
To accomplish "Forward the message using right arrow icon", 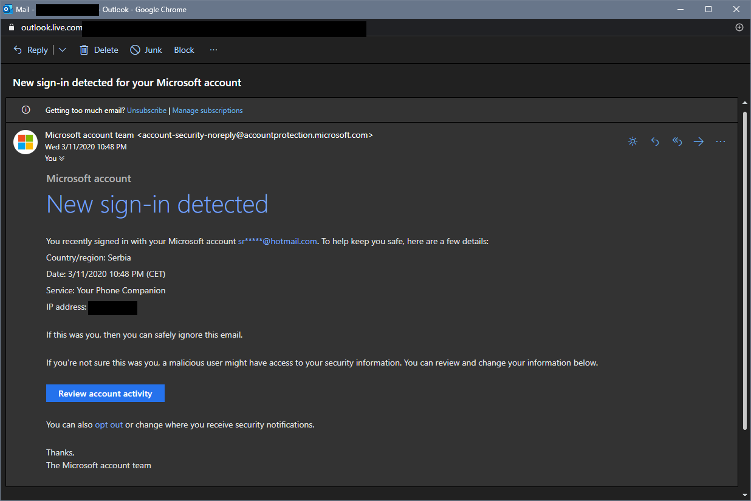I will tap(699, 141).
